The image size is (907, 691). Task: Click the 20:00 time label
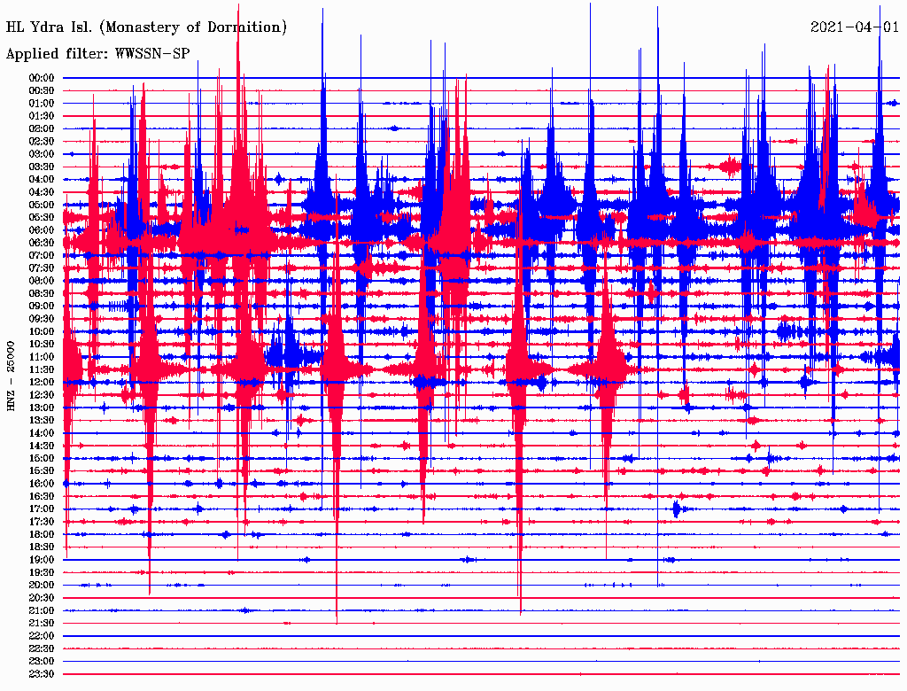(42, 586)
